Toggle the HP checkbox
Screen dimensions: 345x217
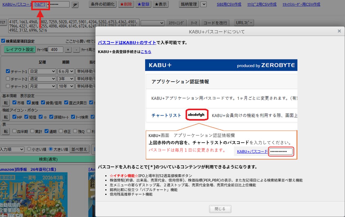[15, 117]
